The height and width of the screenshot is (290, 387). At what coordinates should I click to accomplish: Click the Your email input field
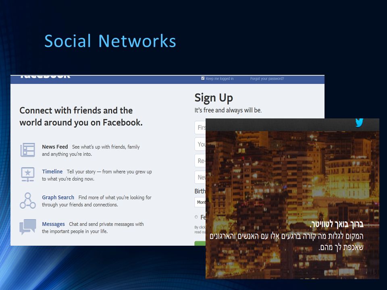tap(200, 144)
